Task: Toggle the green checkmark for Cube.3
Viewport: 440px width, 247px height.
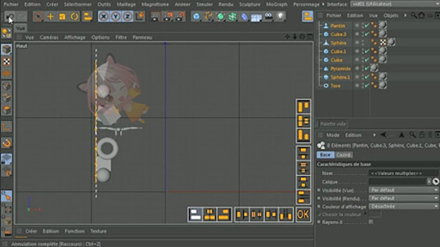Action: click(367, 34)
